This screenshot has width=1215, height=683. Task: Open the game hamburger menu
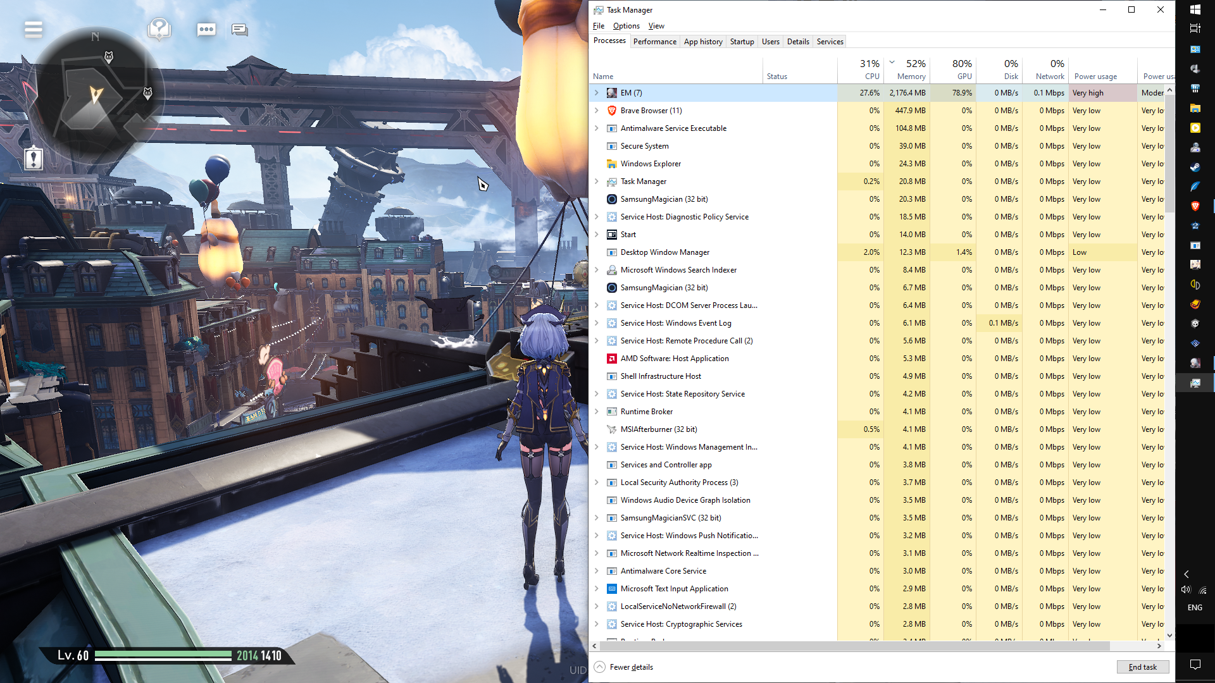(34, 29)
